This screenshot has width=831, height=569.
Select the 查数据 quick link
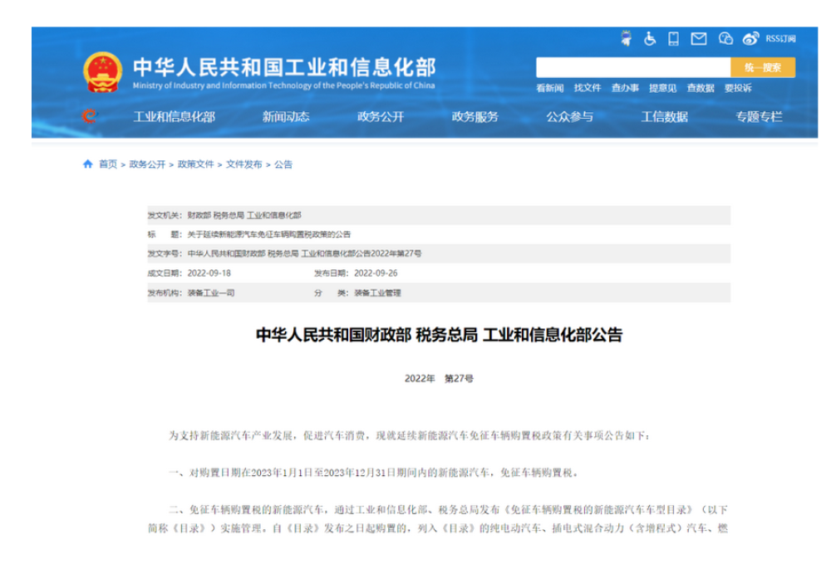(700, 88)
